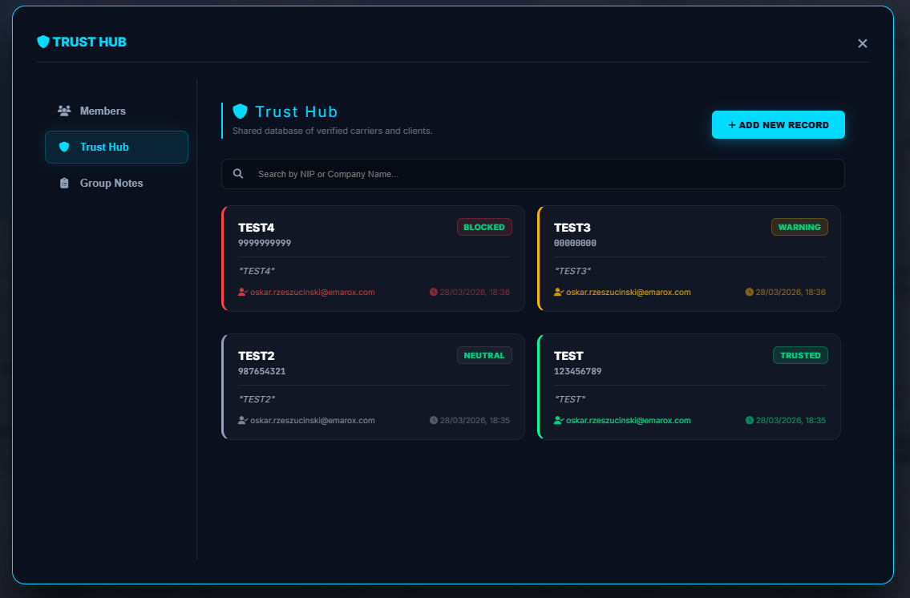Click the ADD NEW RECORD button
The height and width of the screenshot is (598, 910).
778,124
